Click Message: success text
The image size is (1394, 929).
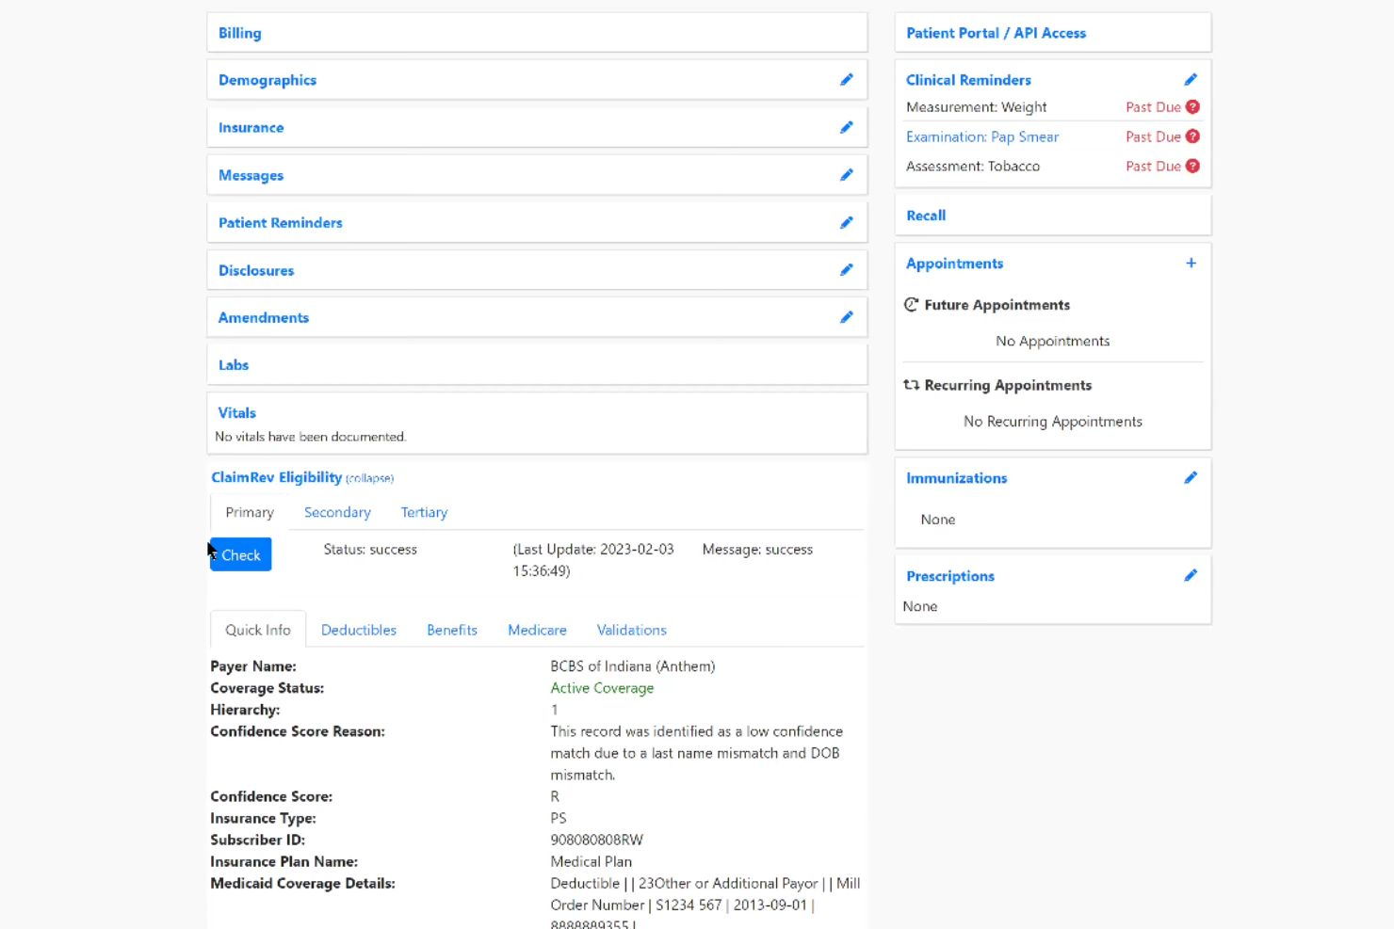[757, 550]
